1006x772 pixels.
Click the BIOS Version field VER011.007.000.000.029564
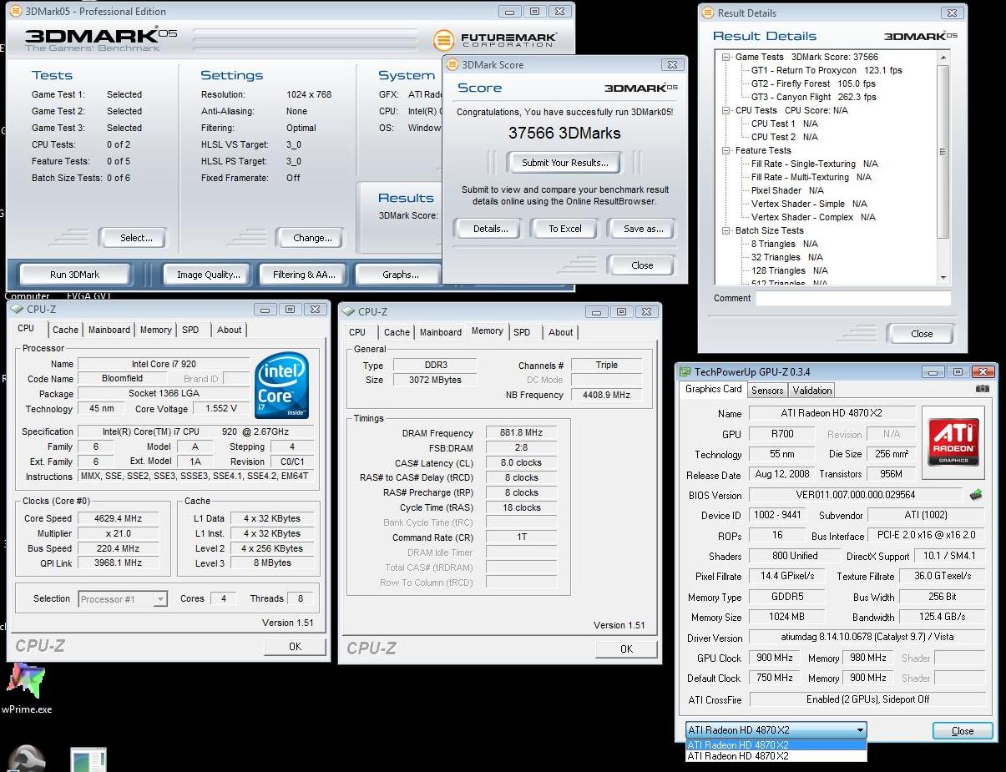click(856, 495)
